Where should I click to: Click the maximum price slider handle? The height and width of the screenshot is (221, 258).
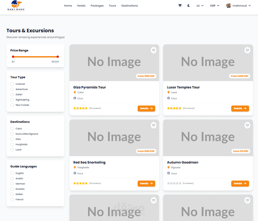pyautogui.click(x=58, y=57)
